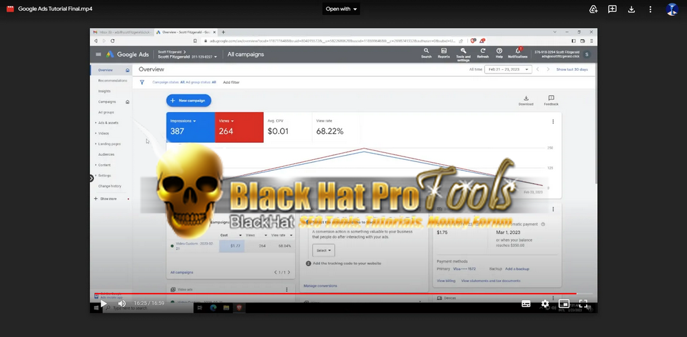Open the More actions three-dot menu
This screenshot has height=337, width=687.
[x=650, y=9]
